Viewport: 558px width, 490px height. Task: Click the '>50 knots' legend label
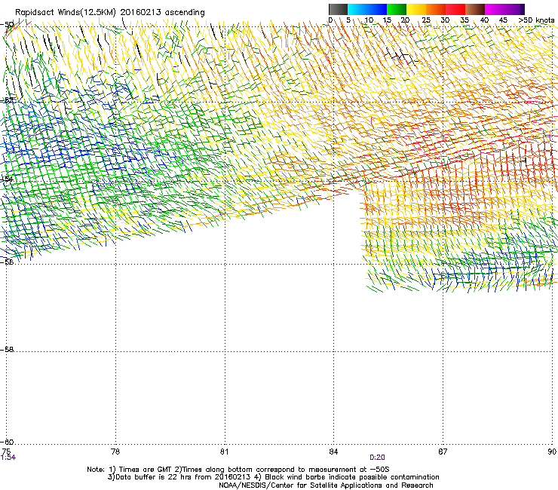536,20
